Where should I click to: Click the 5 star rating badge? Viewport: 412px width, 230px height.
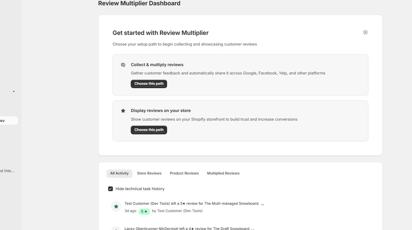[144, 211]
